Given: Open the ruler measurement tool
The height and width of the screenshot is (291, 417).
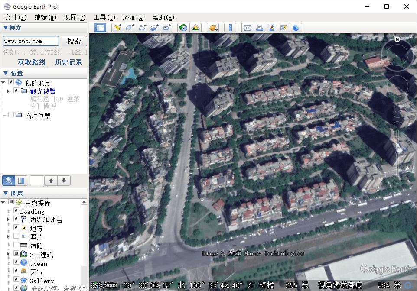Looking at the screenshot, I should (230, 28).
